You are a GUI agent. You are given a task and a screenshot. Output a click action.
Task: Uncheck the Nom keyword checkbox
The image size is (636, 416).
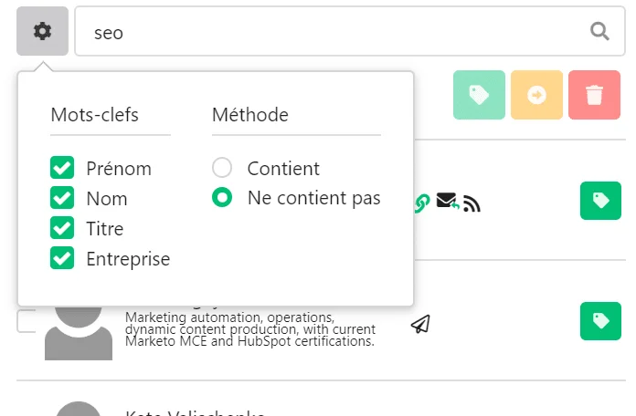point(62,198)
